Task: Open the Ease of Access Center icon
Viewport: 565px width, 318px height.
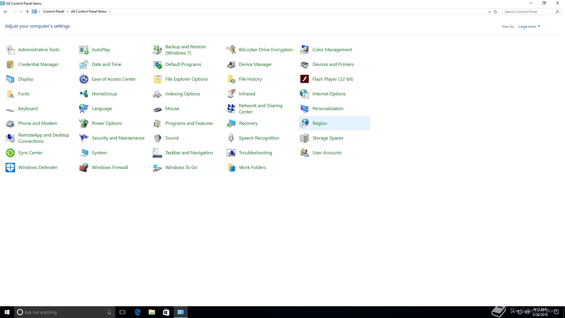Action: tap(84, 79)
